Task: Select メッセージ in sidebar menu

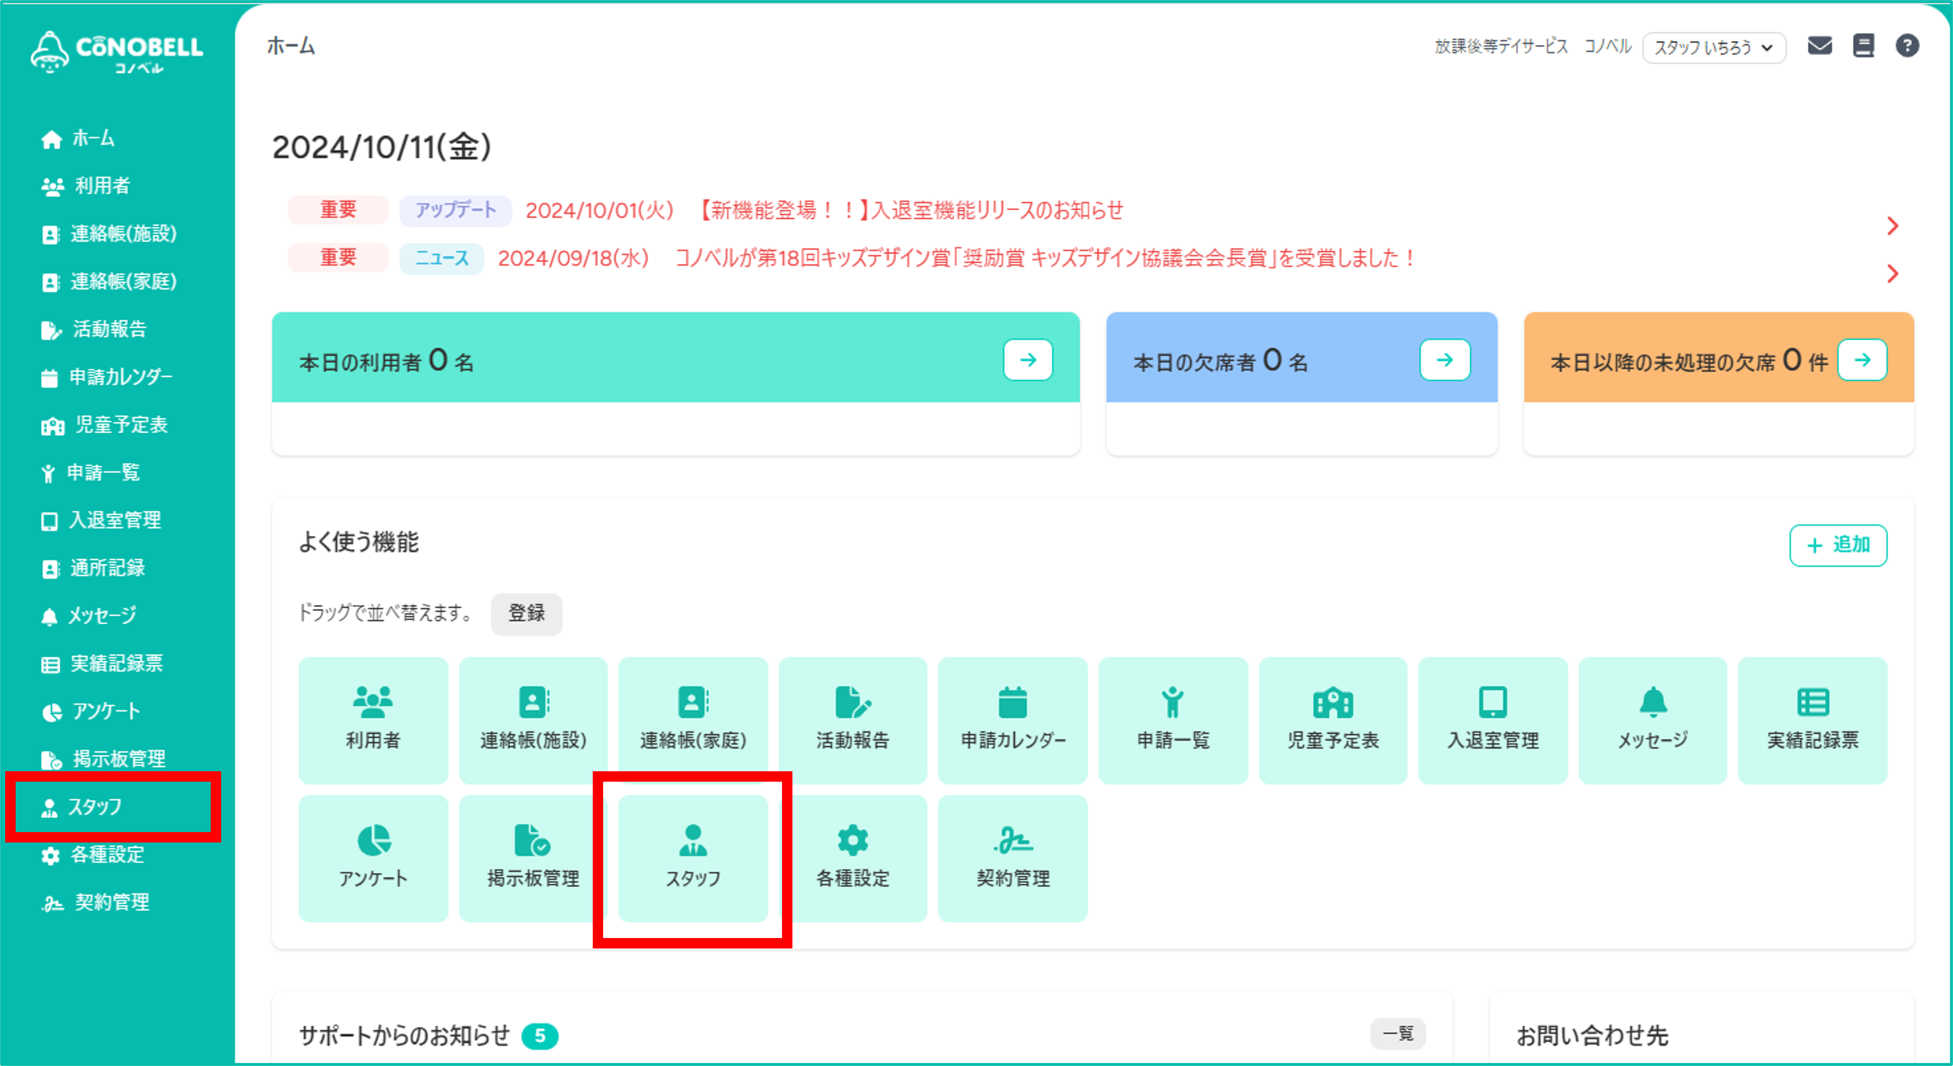Action: pyautogui.click(x=89, y=616)
